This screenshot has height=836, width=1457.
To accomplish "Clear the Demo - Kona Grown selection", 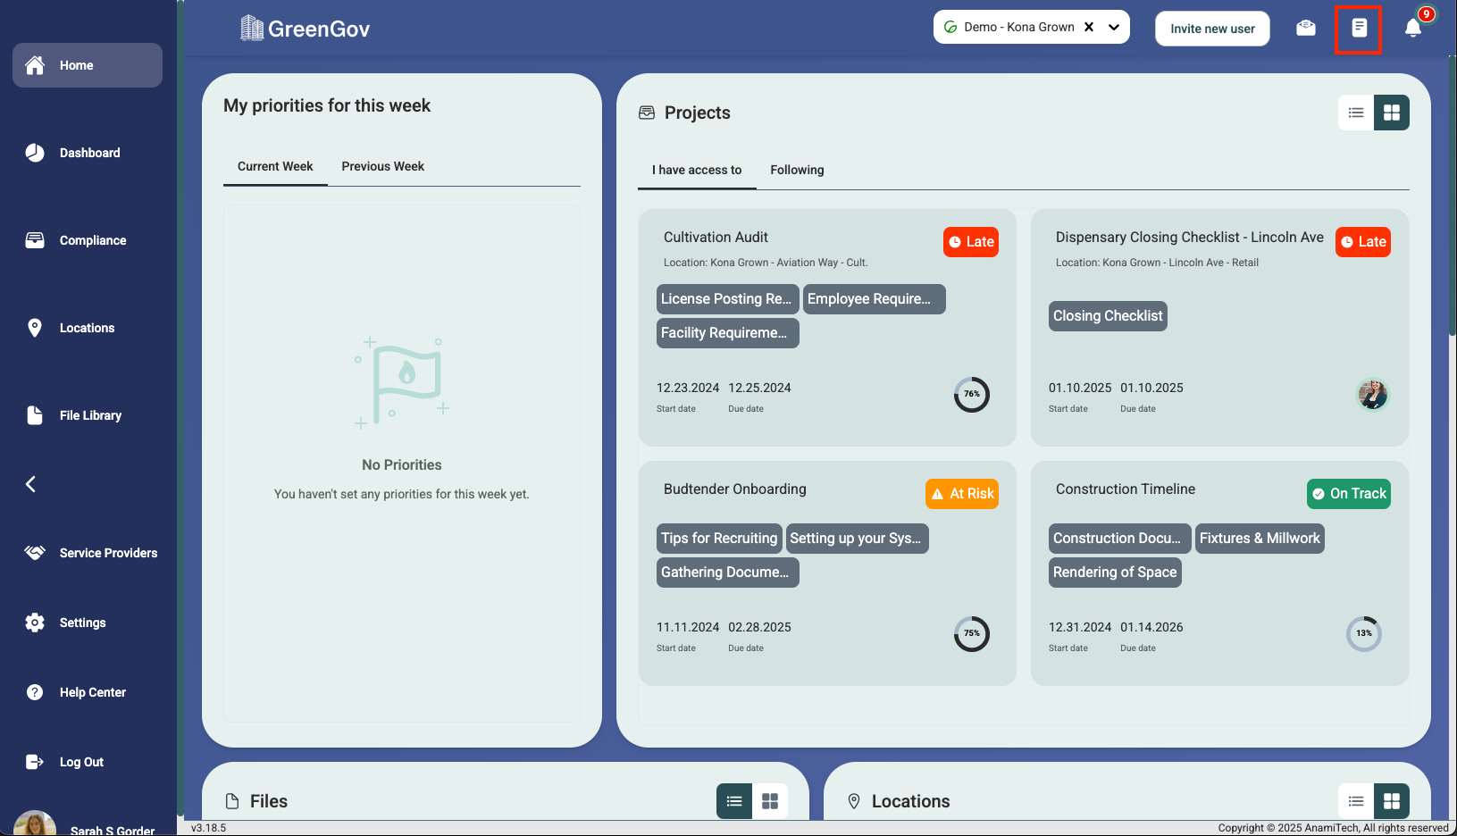I will 1089,27.
